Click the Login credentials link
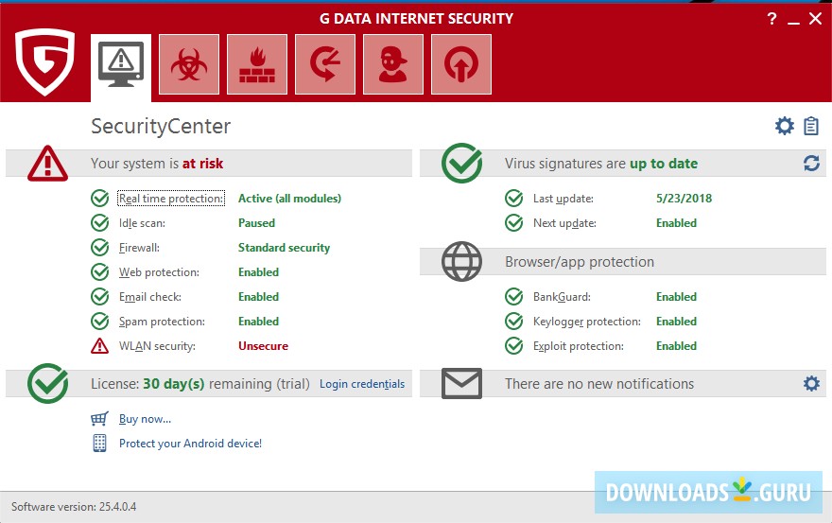The height and width of the screenshot is (523, 832). [362, 384]
